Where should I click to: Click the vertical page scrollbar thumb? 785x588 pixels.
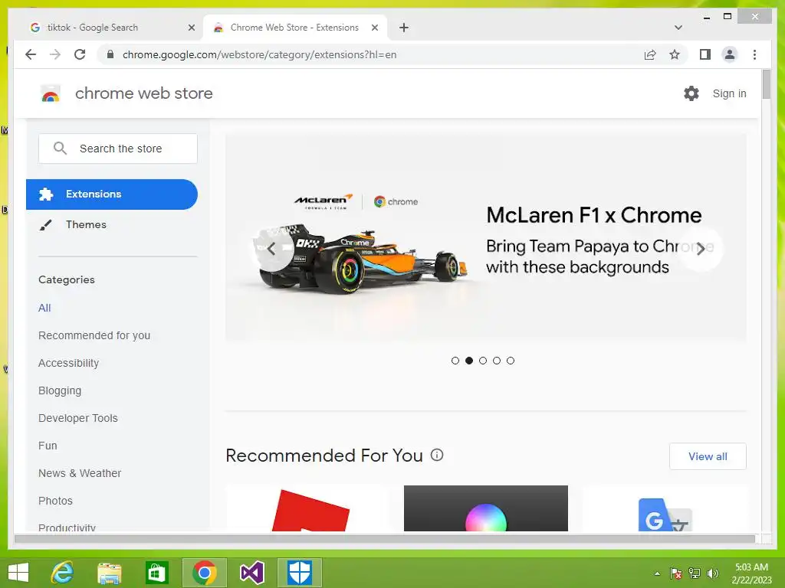click(766, 84)
